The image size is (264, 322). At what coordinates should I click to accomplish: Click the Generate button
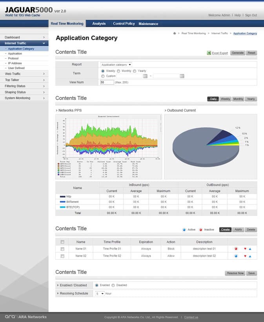pos(238,53)
